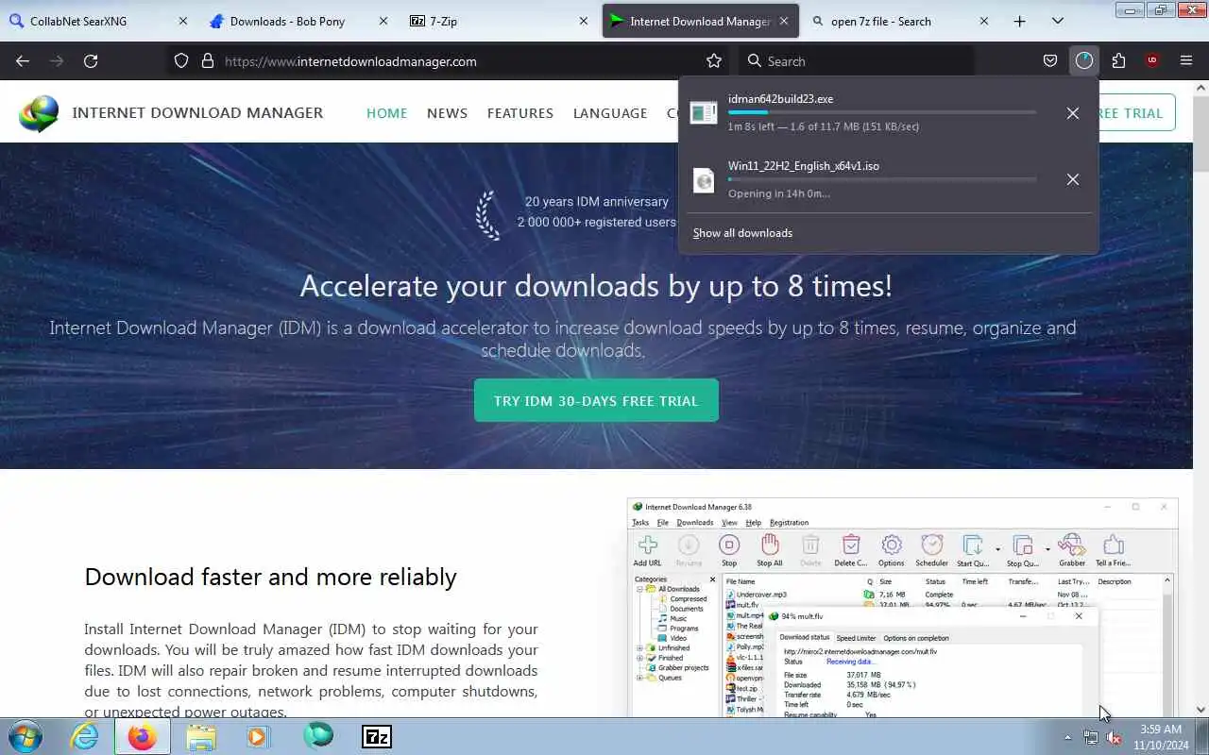Open the HOME nav menu item
The width and height of the screenshot is (1209, 755).
coord(386,113)
